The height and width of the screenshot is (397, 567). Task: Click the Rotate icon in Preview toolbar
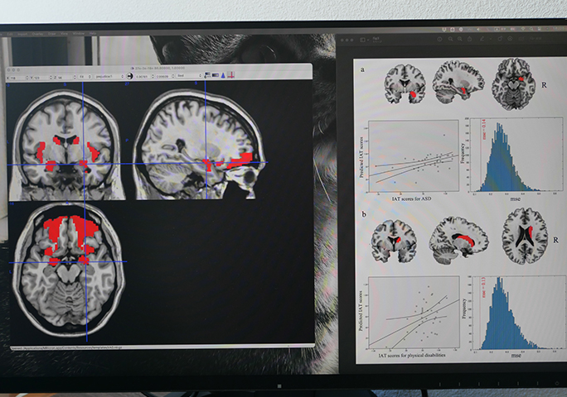coord(500,39)
